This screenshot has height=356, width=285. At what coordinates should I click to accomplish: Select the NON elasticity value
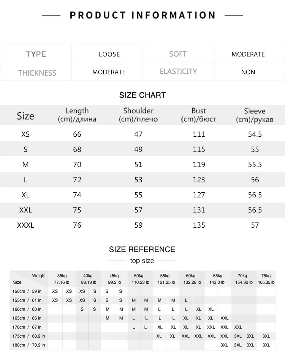coord(248,72)
